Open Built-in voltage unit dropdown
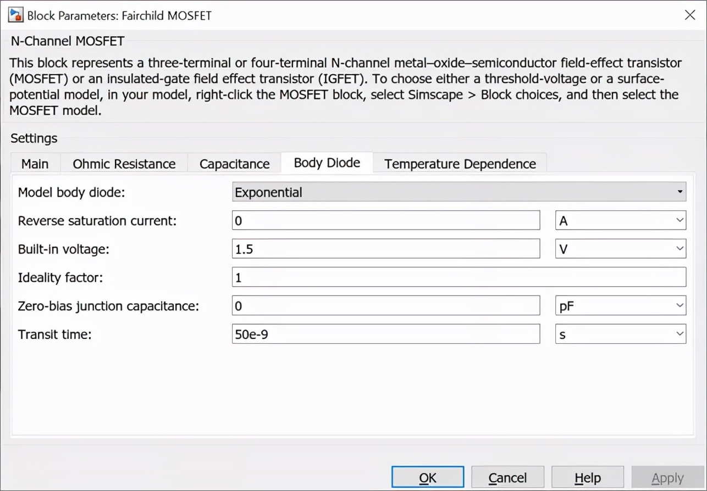Viewport: 707px width, 491px height. pos(621,249)
